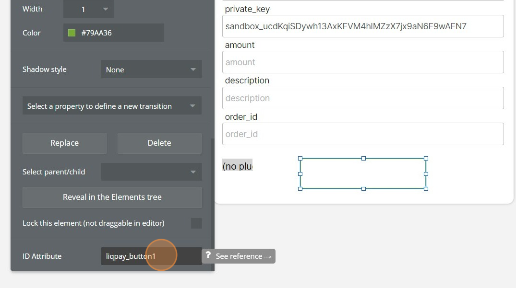Toggle Lock this element checkbox
Image resolution: width=516 pixels, height=288 pixels.
(196, 223)
